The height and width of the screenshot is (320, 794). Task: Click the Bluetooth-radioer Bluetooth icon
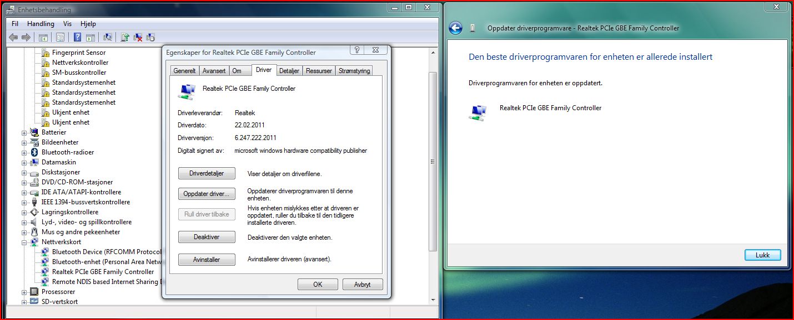pyautogui.click(x=34, y=152)
